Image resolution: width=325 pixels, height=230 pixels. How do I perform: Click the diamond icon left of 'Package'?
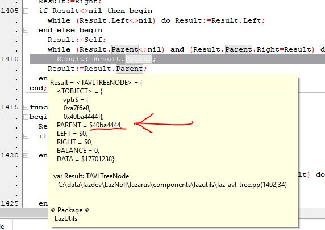(x=53, y=210)
